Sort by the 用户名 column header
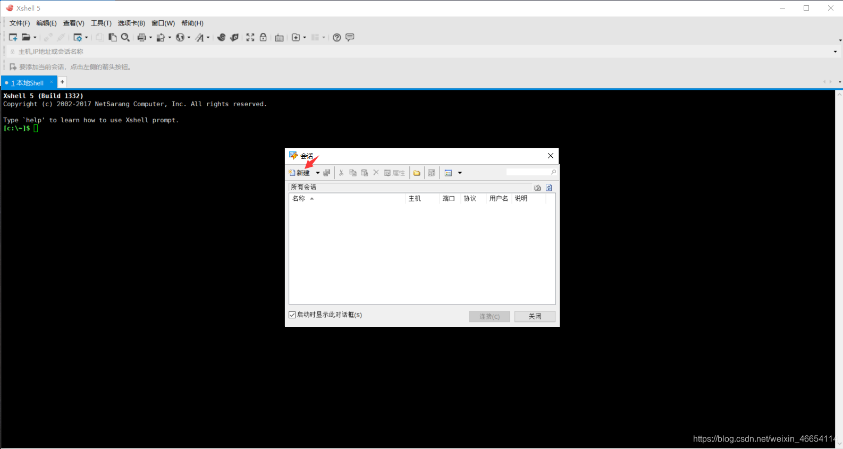This screenshot has width=843, height=449. click(499, 198)
